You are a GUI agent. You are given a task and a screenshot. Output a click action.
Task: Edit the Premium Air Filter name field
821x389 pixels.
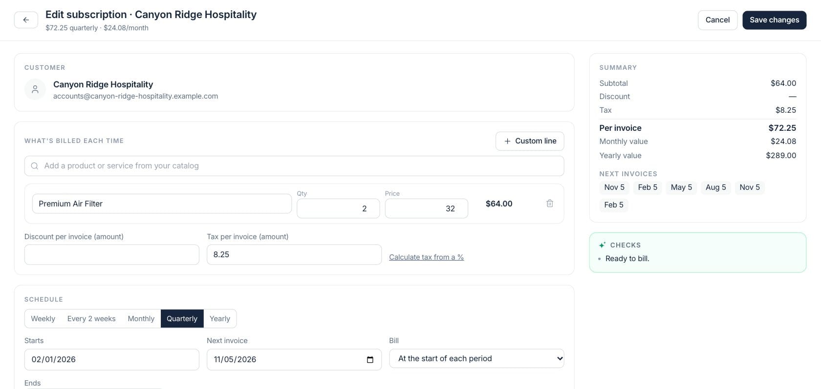pos(162,204)
